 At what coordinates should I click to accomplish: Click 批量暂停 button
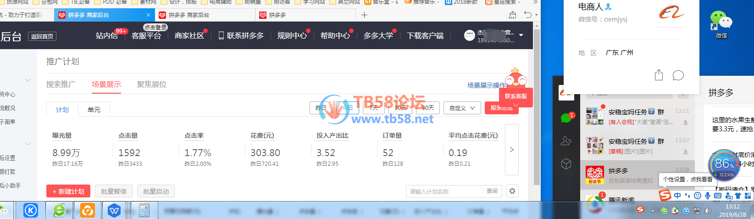click(114, 191)
